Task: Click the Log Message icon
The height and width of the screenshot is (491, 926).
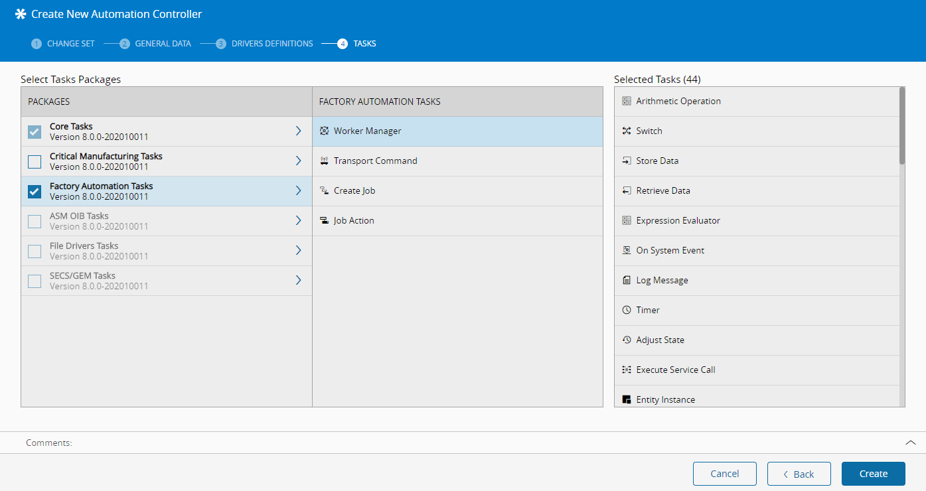Action: [x=626, y=281]
